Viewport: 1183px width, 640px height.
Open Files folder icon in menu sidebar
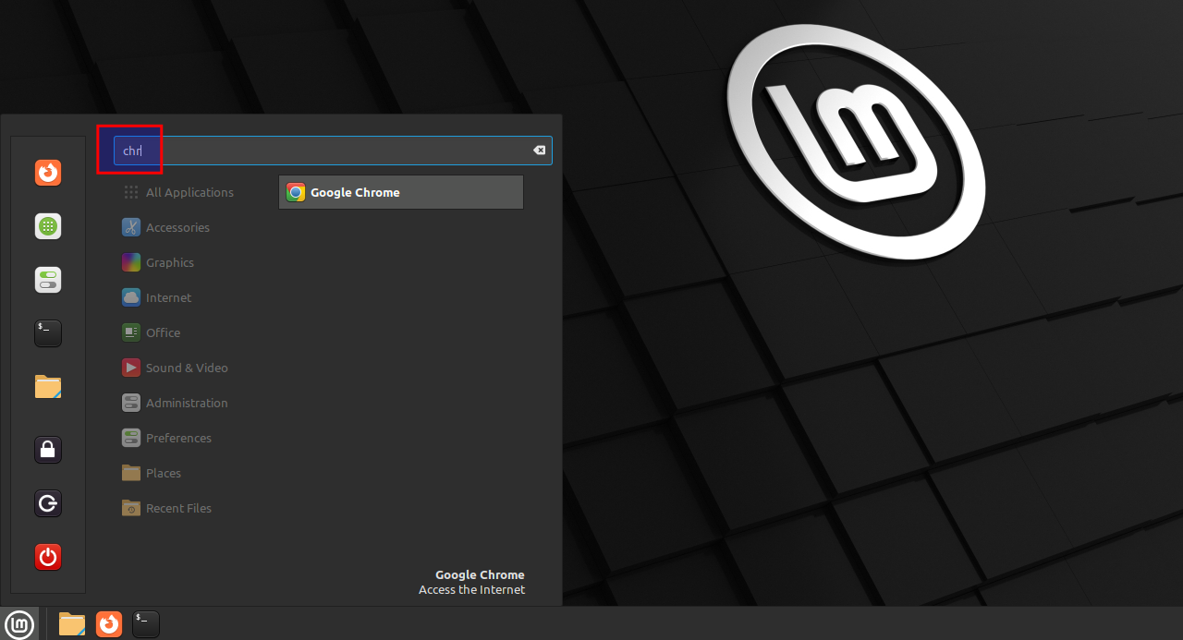(48, 387)
